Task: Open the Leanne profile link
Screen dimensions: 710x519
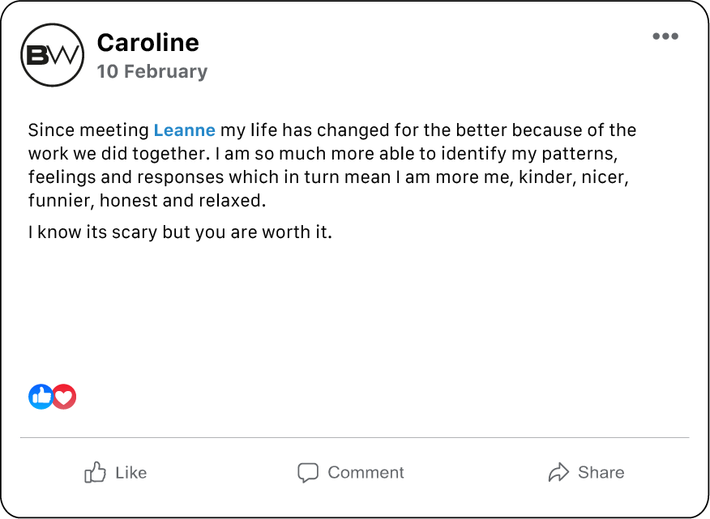Action: (184, 130)
